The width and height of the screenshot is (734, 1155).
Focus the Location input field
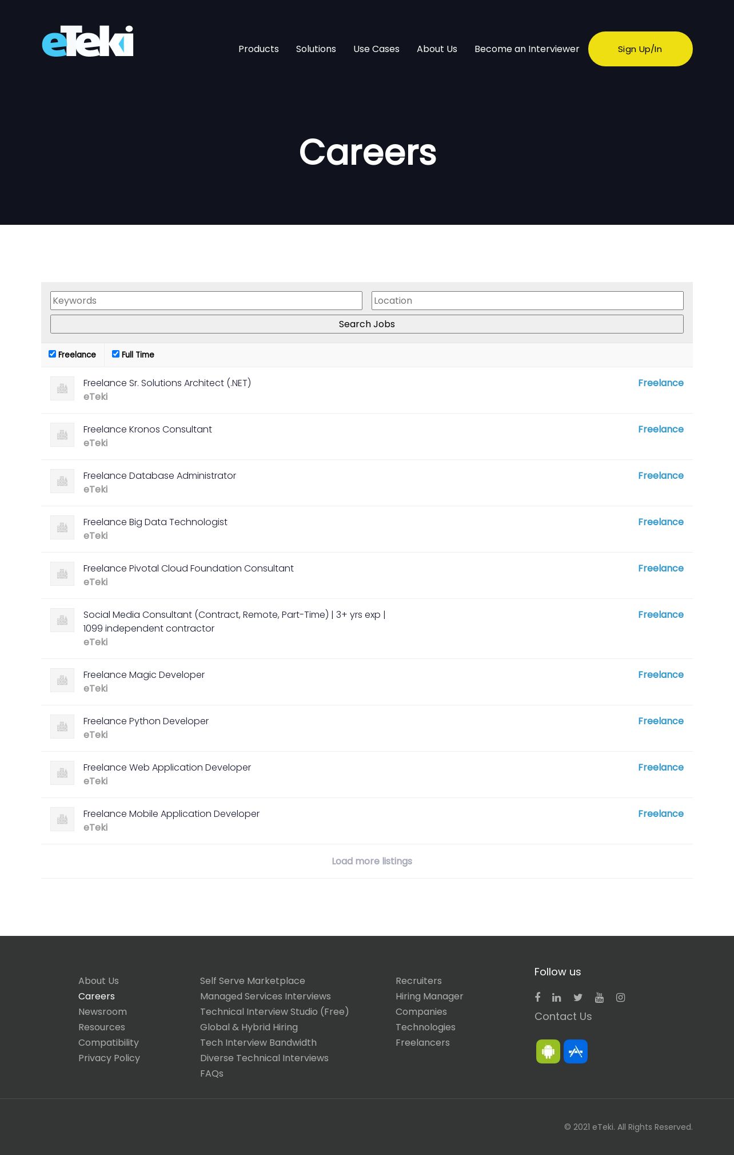[528, 300]
